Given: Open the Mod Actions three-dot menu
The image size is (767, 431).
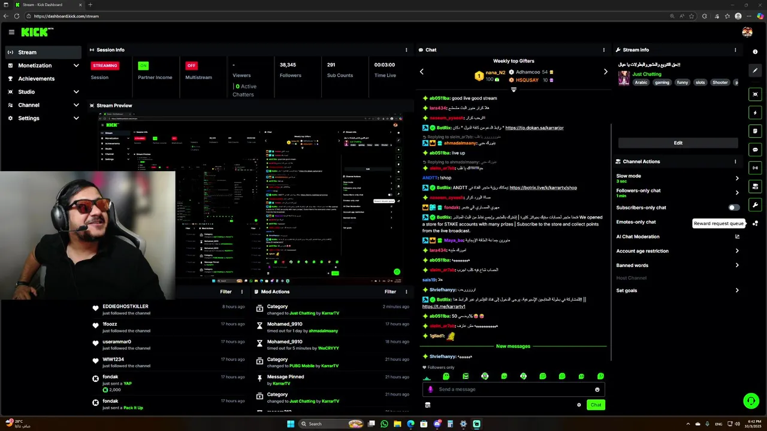Looking at the screenshot, I should pos(406,292).
